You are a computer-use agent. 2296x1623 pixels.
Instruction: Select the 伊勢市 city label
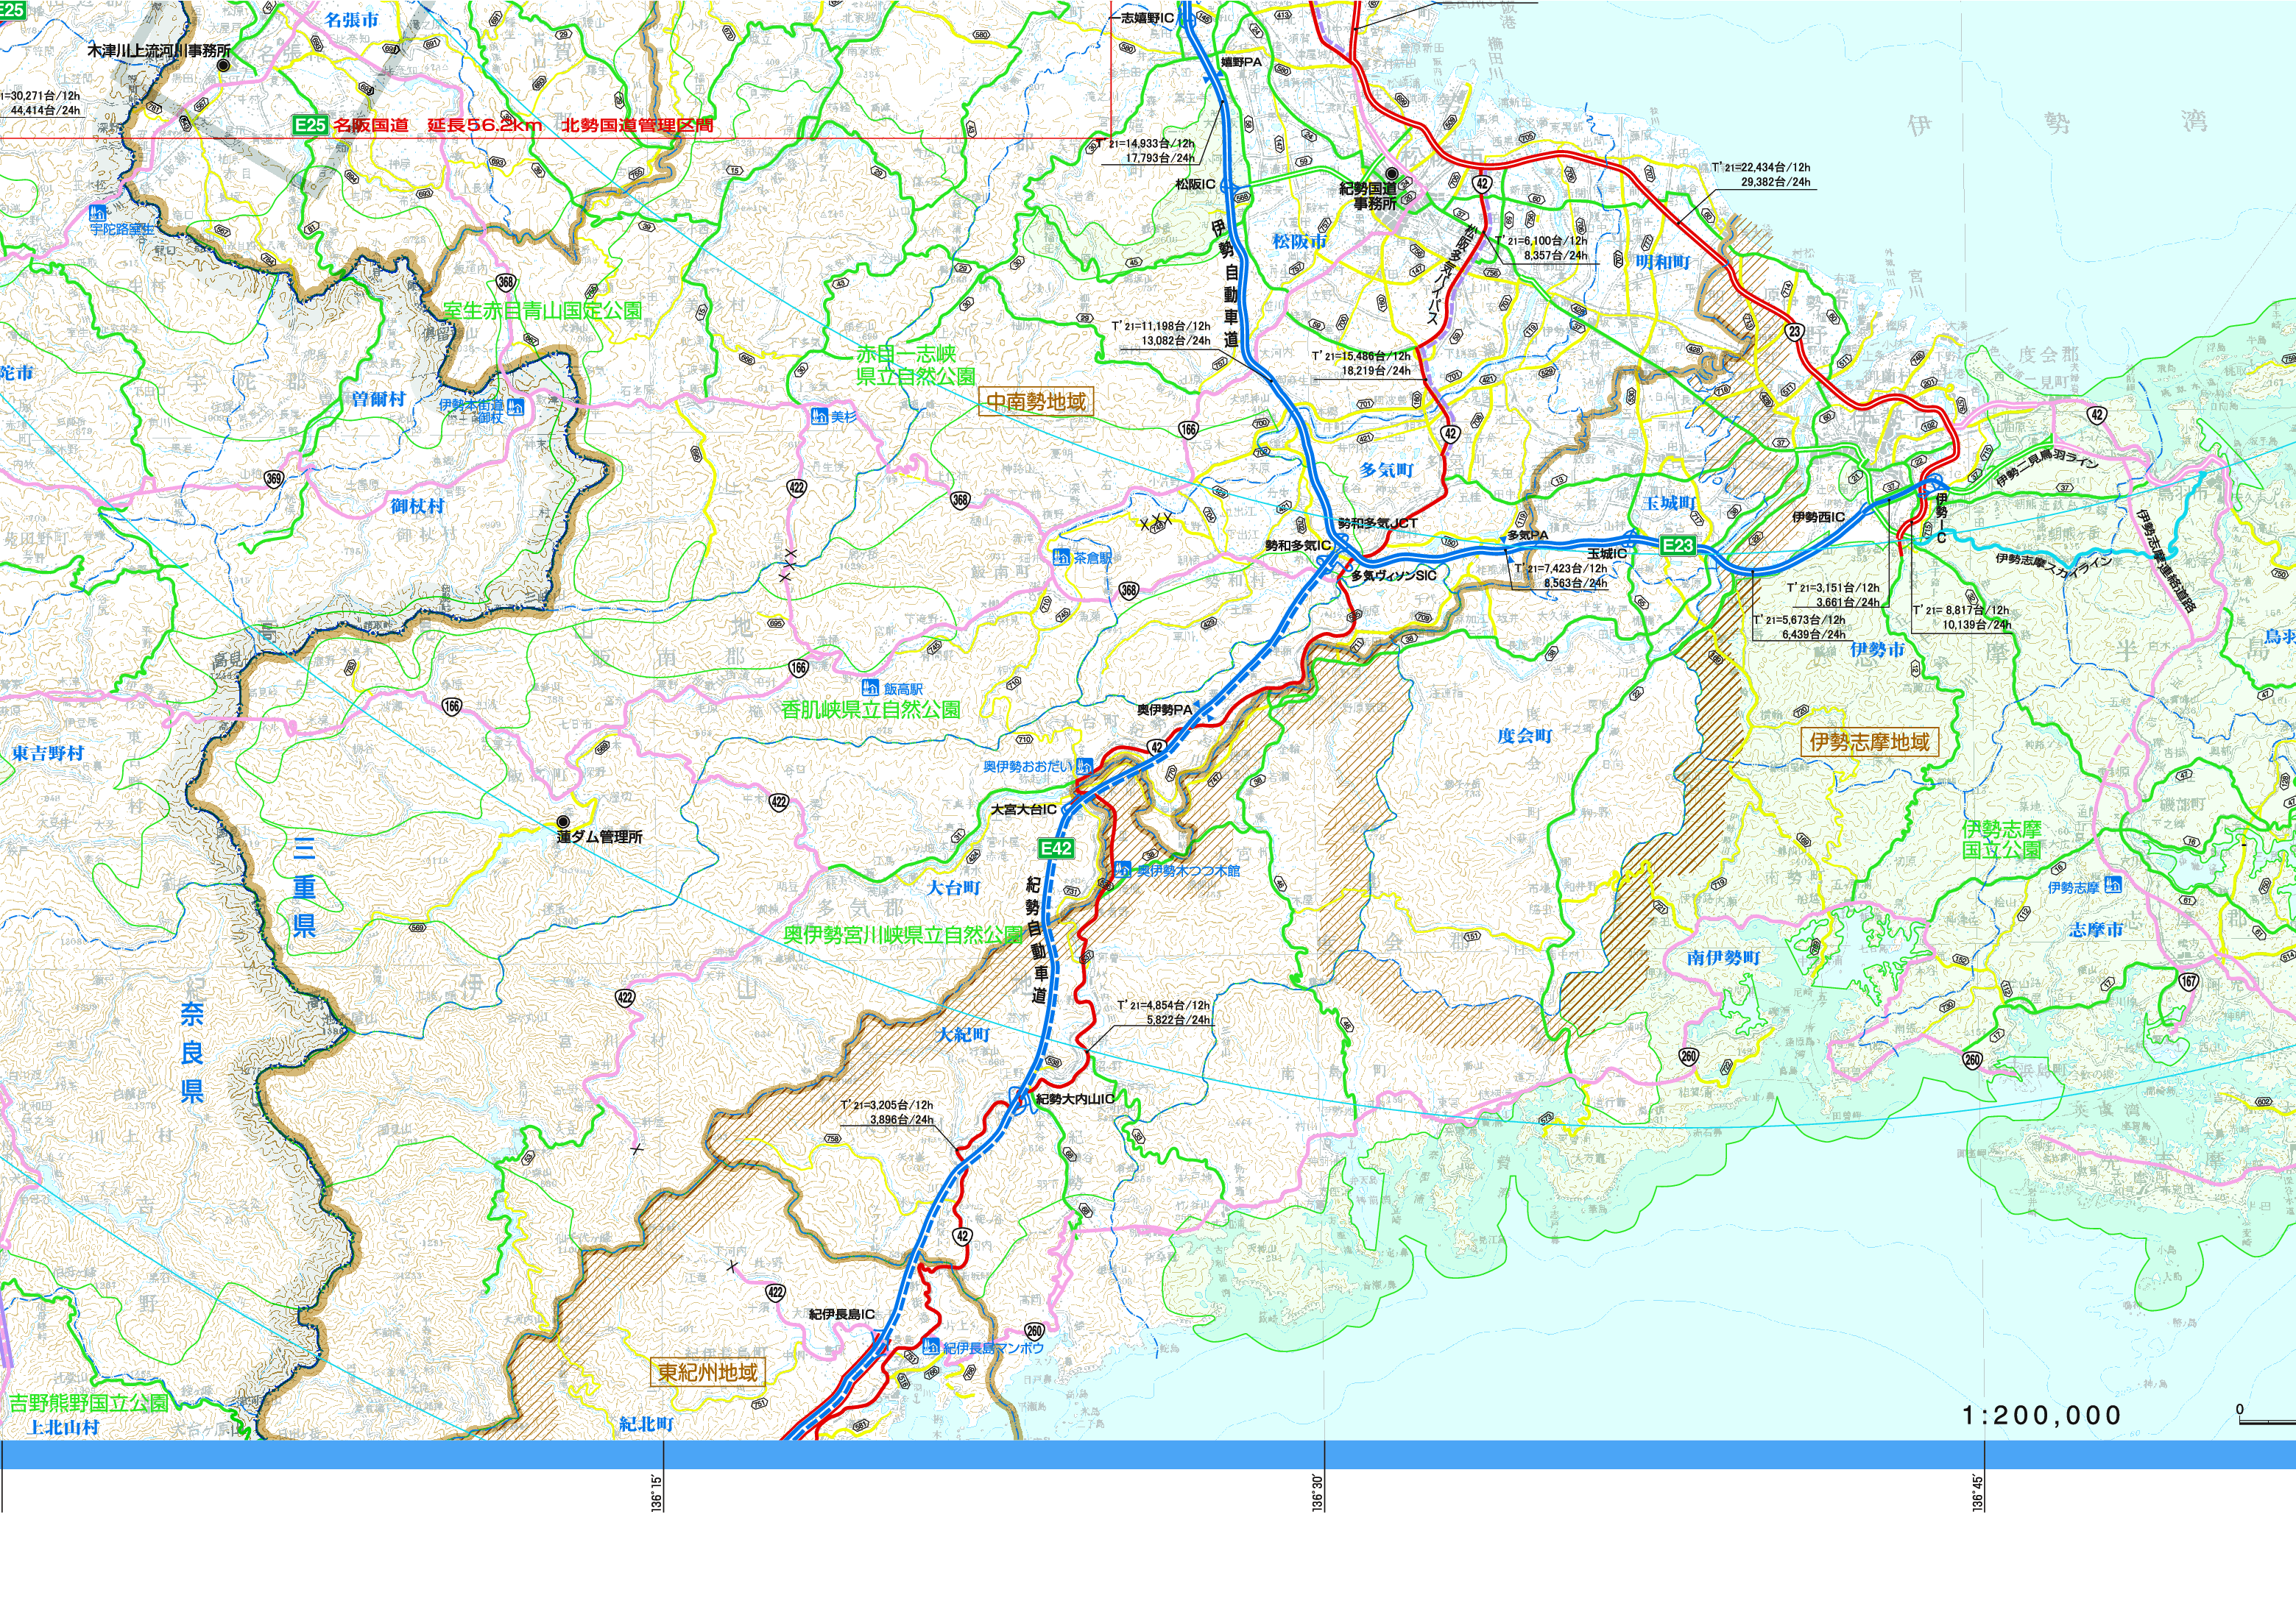point(1877,650)
